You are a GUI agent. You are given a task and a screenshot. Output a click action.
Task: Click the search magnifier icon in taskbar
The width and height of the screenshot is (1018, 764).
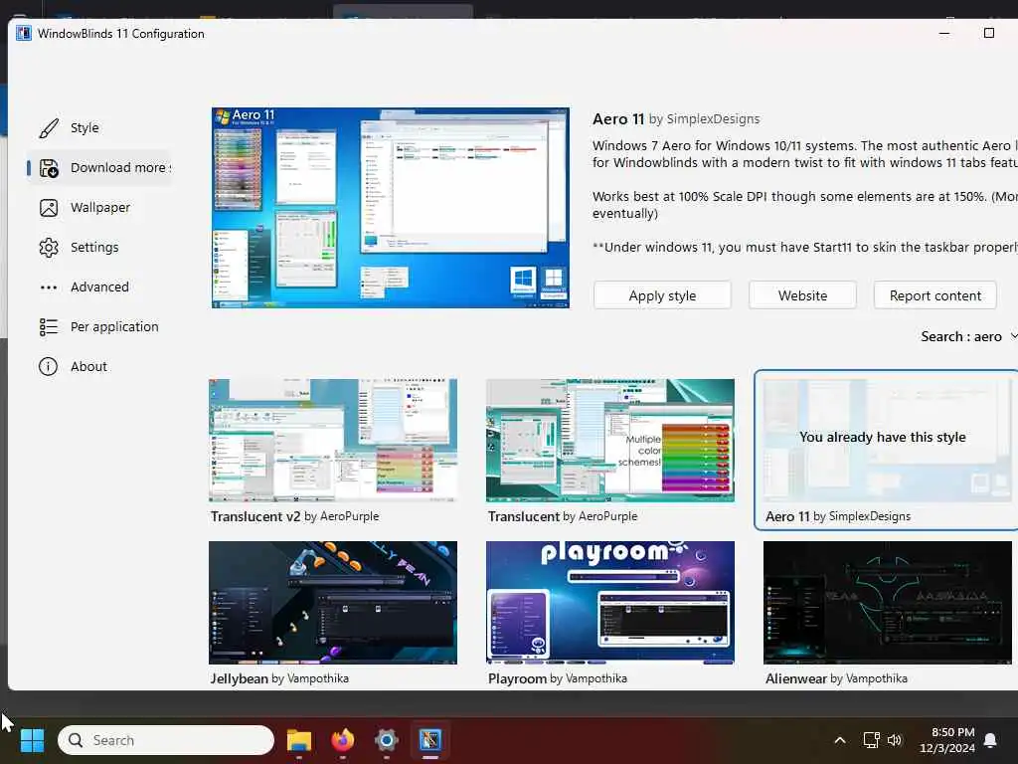click(x=76, y=740)
